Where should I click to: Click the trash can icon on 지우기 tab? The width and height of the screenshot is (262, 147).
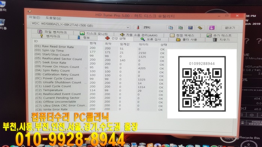pyautogui.click(x=215, y=40)
